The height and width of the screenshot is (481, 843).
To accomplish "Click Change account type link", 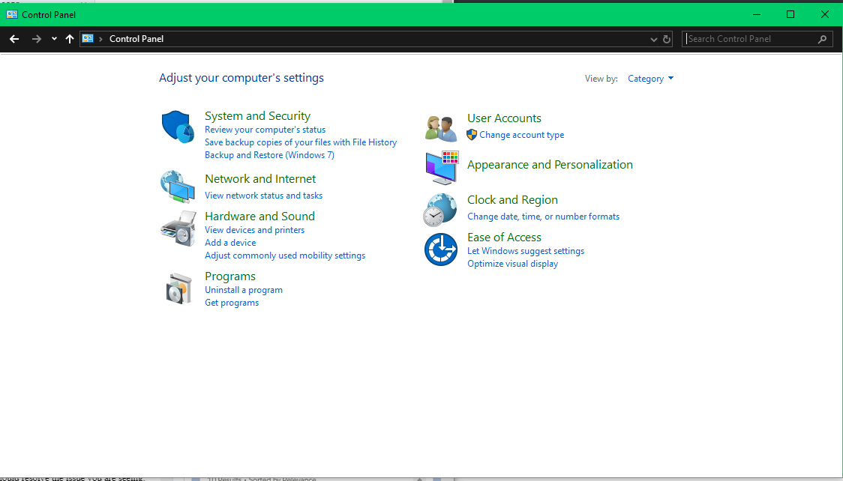I will (x=521, y=135).
